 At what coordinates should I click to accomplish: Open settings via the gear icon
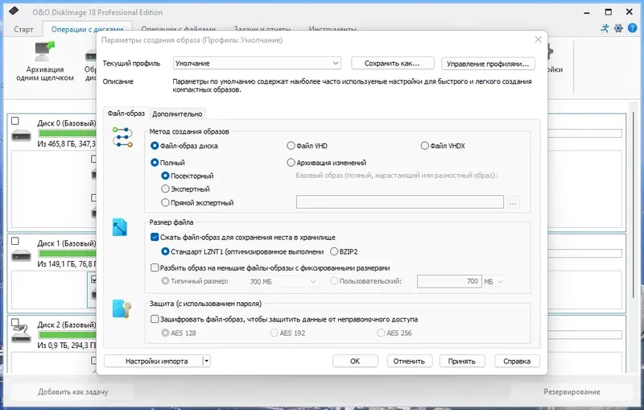[x=618, y=28]
